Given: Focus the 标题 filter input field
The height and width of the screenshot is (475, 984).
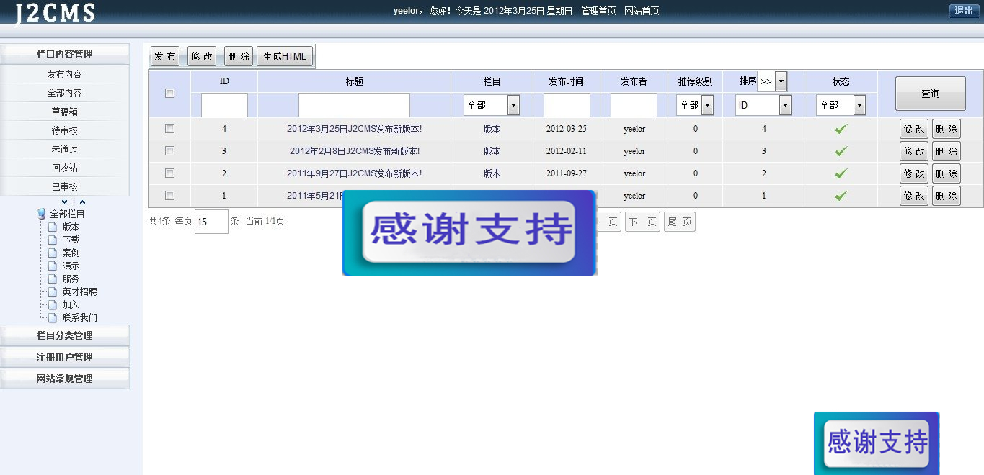Looking at the screenshot, I should coord(354,105).
